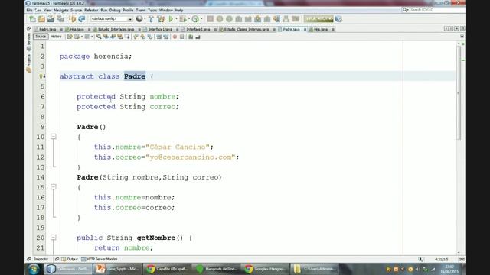Run the project with the green play icon

coord(171,19)
